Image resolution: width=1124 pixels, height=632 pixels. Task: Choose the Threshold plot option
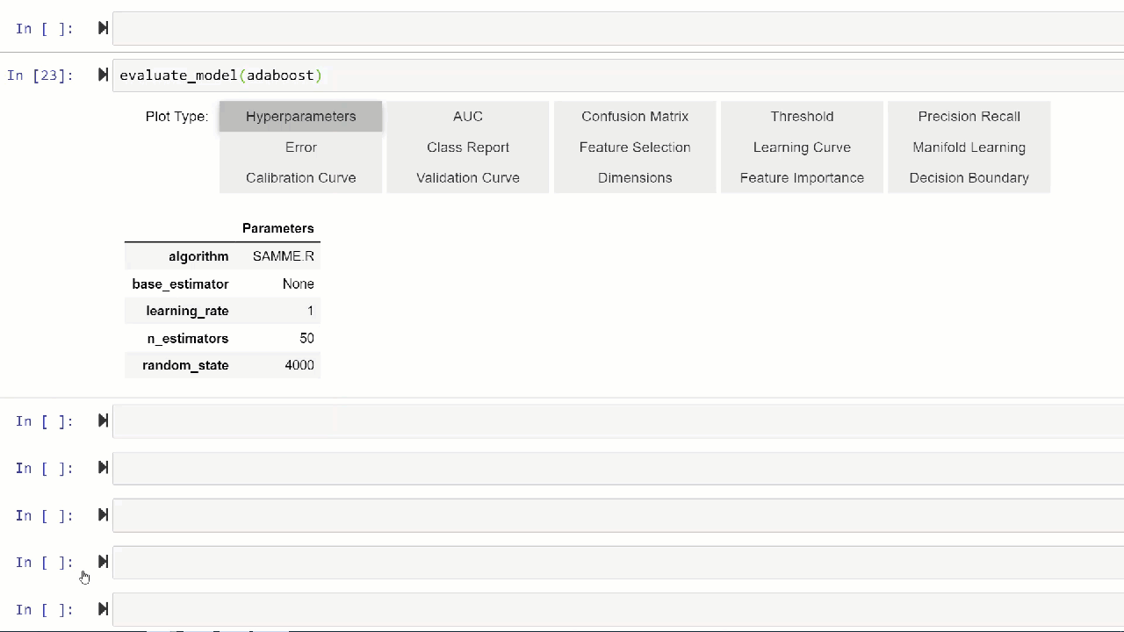click(802, 117)
